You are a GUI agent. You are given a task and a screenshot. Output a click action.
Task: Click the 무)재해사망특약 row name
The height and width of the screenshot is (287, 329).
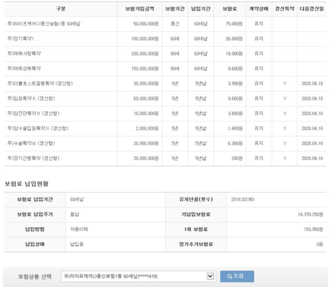[24, 54]
